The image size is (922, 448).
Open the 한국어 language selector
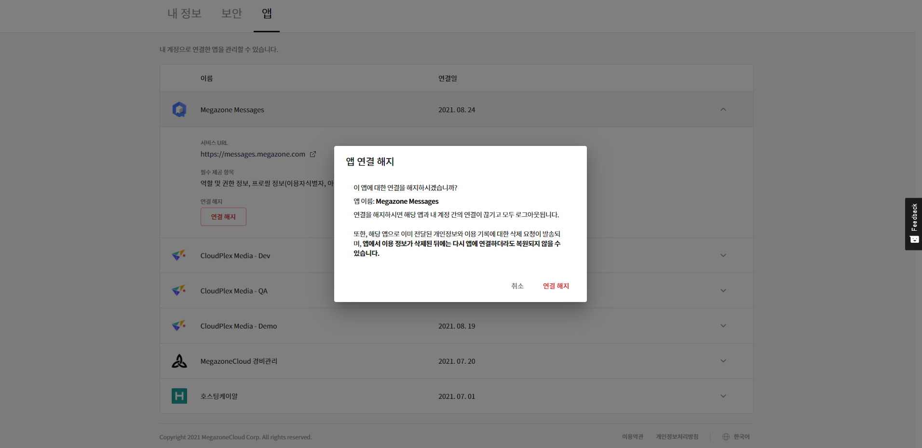742,436
